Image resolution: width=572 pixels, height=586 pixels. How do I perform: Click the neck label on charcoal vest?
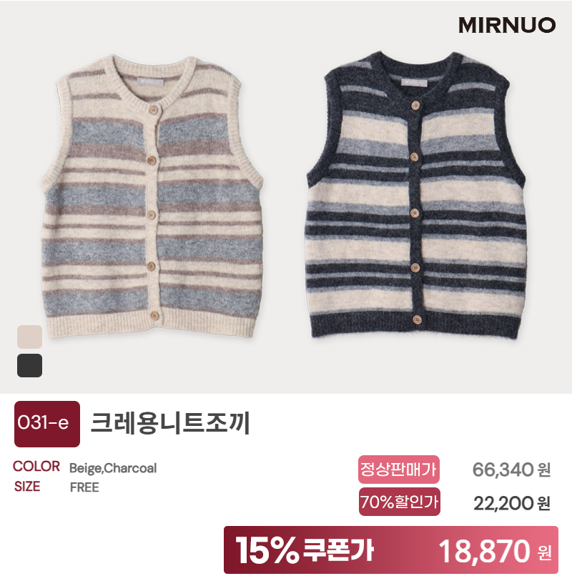(414, 82)
